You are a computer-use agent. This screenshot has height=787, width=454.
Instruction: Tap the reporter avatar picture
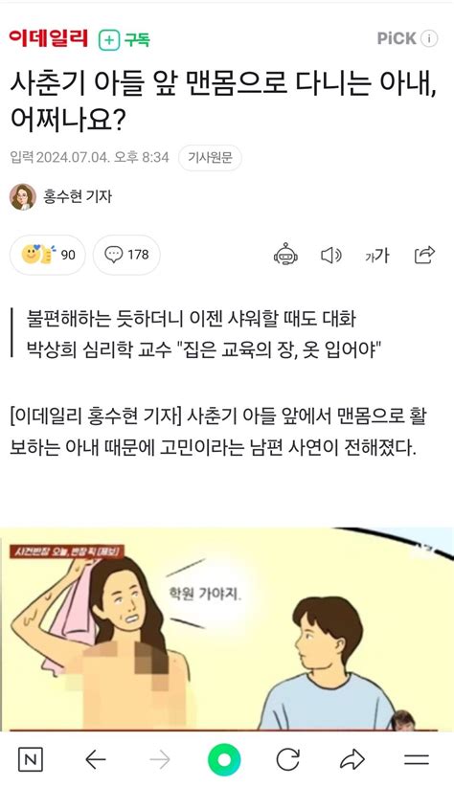[x=23, y=197]
